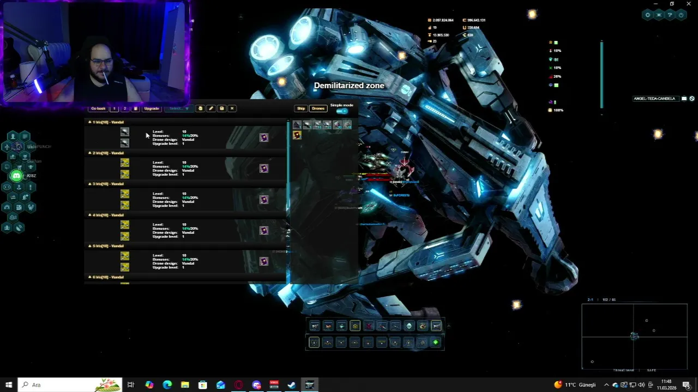Click the Upgrade button

(x=152, y=108)
